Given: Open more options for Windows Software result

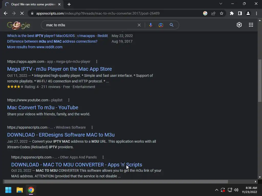Looking at the screenshot, I should pos(92,127).
